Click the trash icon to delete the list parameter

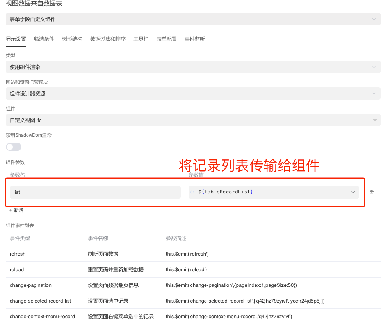[x=371, y=192]
